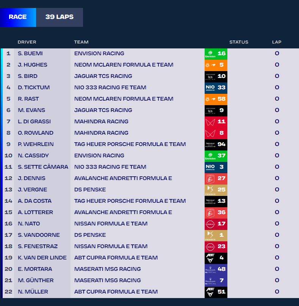Click the DRIVER column header
The width and height of the screenshot is (299, 306).
27,42
